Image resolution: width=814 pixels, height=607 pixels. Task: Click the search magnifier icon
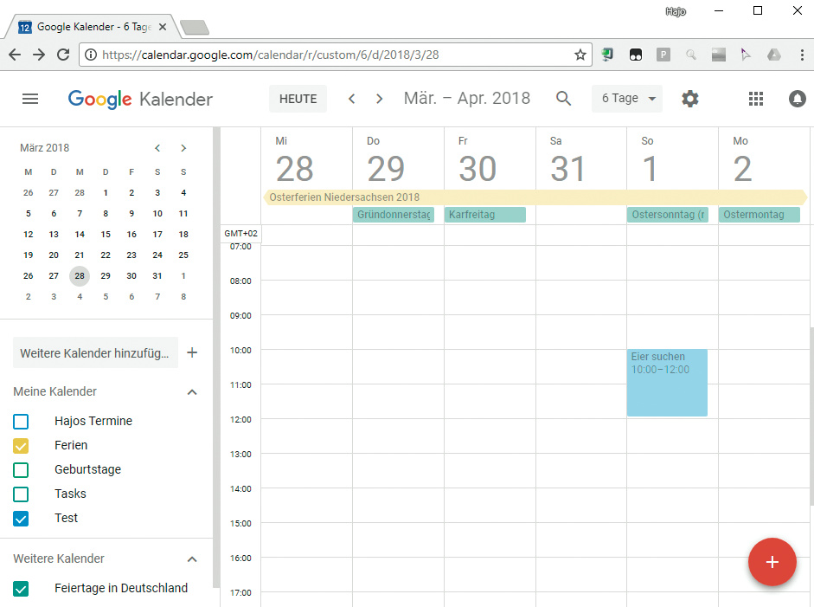pos(563,99)
